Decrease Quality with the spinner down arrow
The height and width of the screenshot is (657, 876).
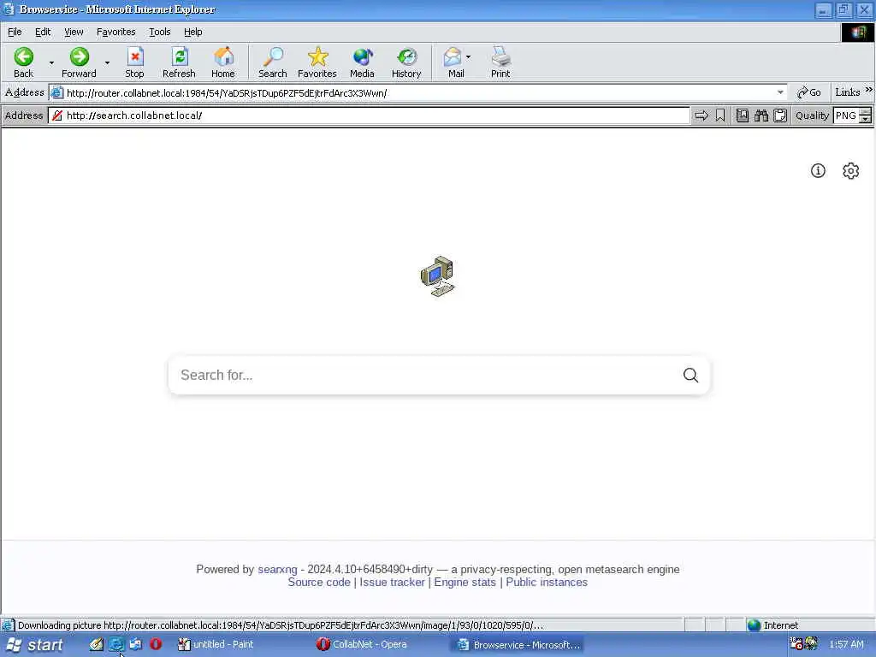866,119
